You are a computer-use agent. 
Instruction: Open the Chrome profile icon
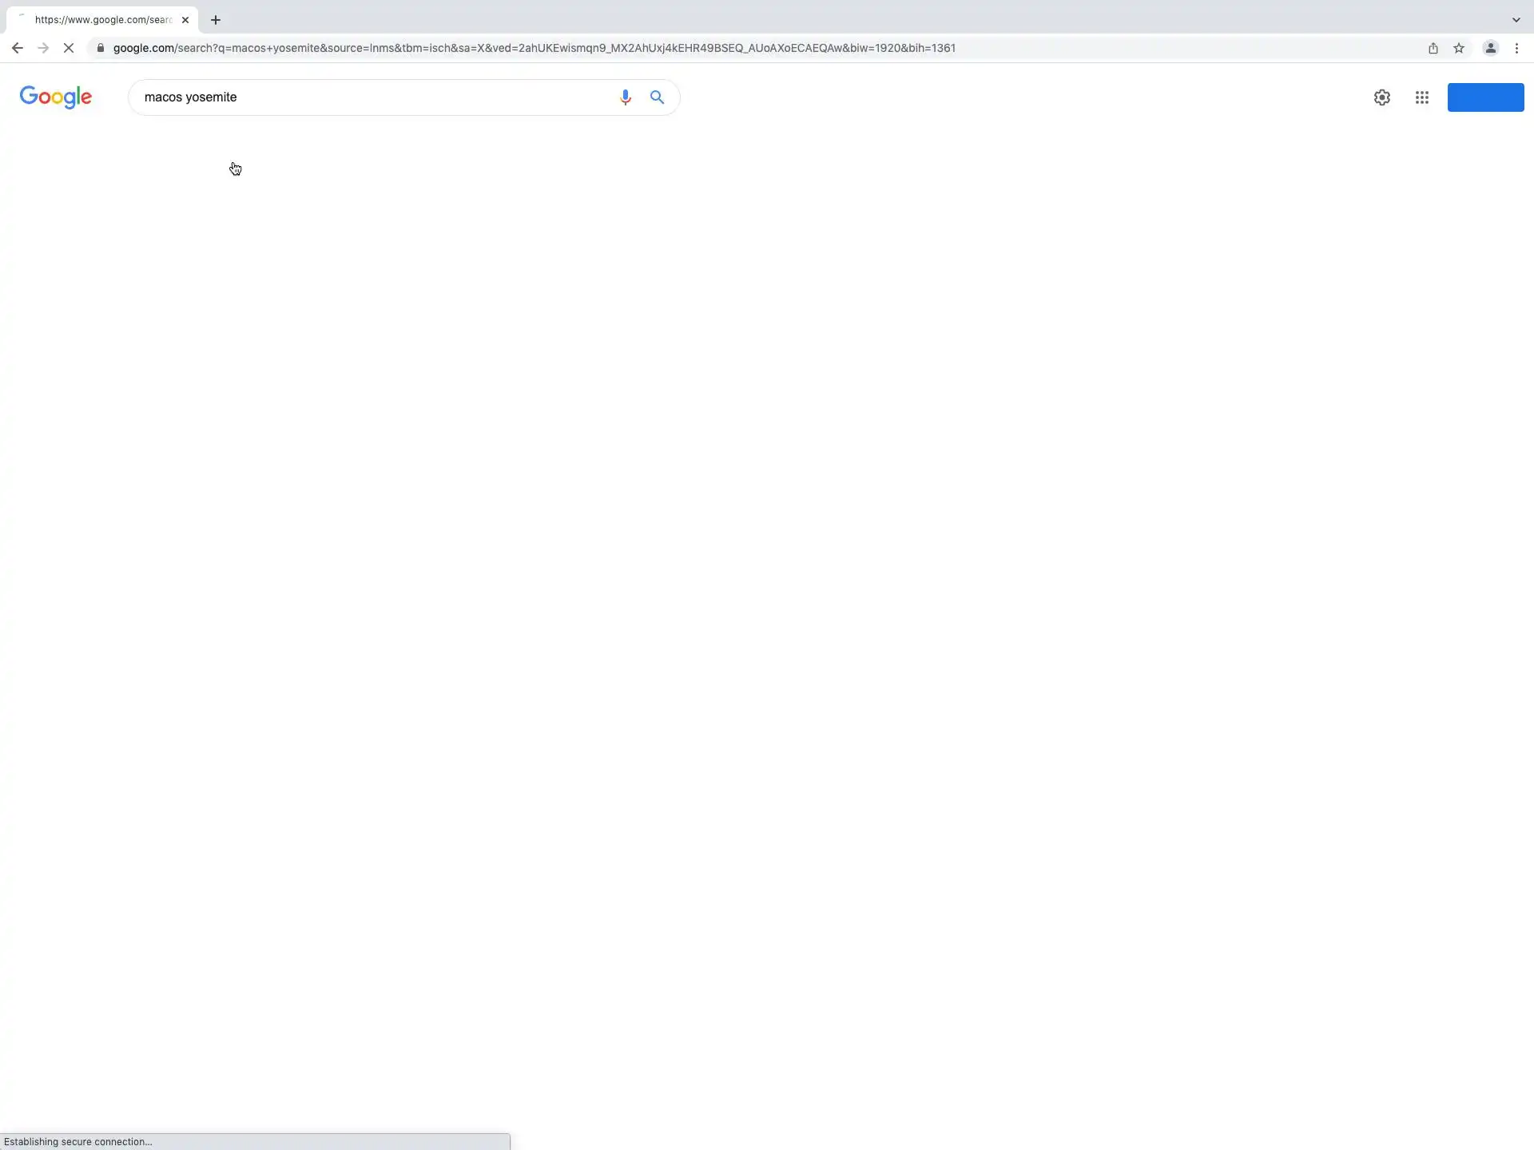[x=1490, y=48]
